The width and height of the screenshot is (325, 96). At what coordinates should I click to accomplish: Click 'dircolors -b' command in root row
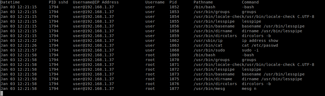[256, 84]
